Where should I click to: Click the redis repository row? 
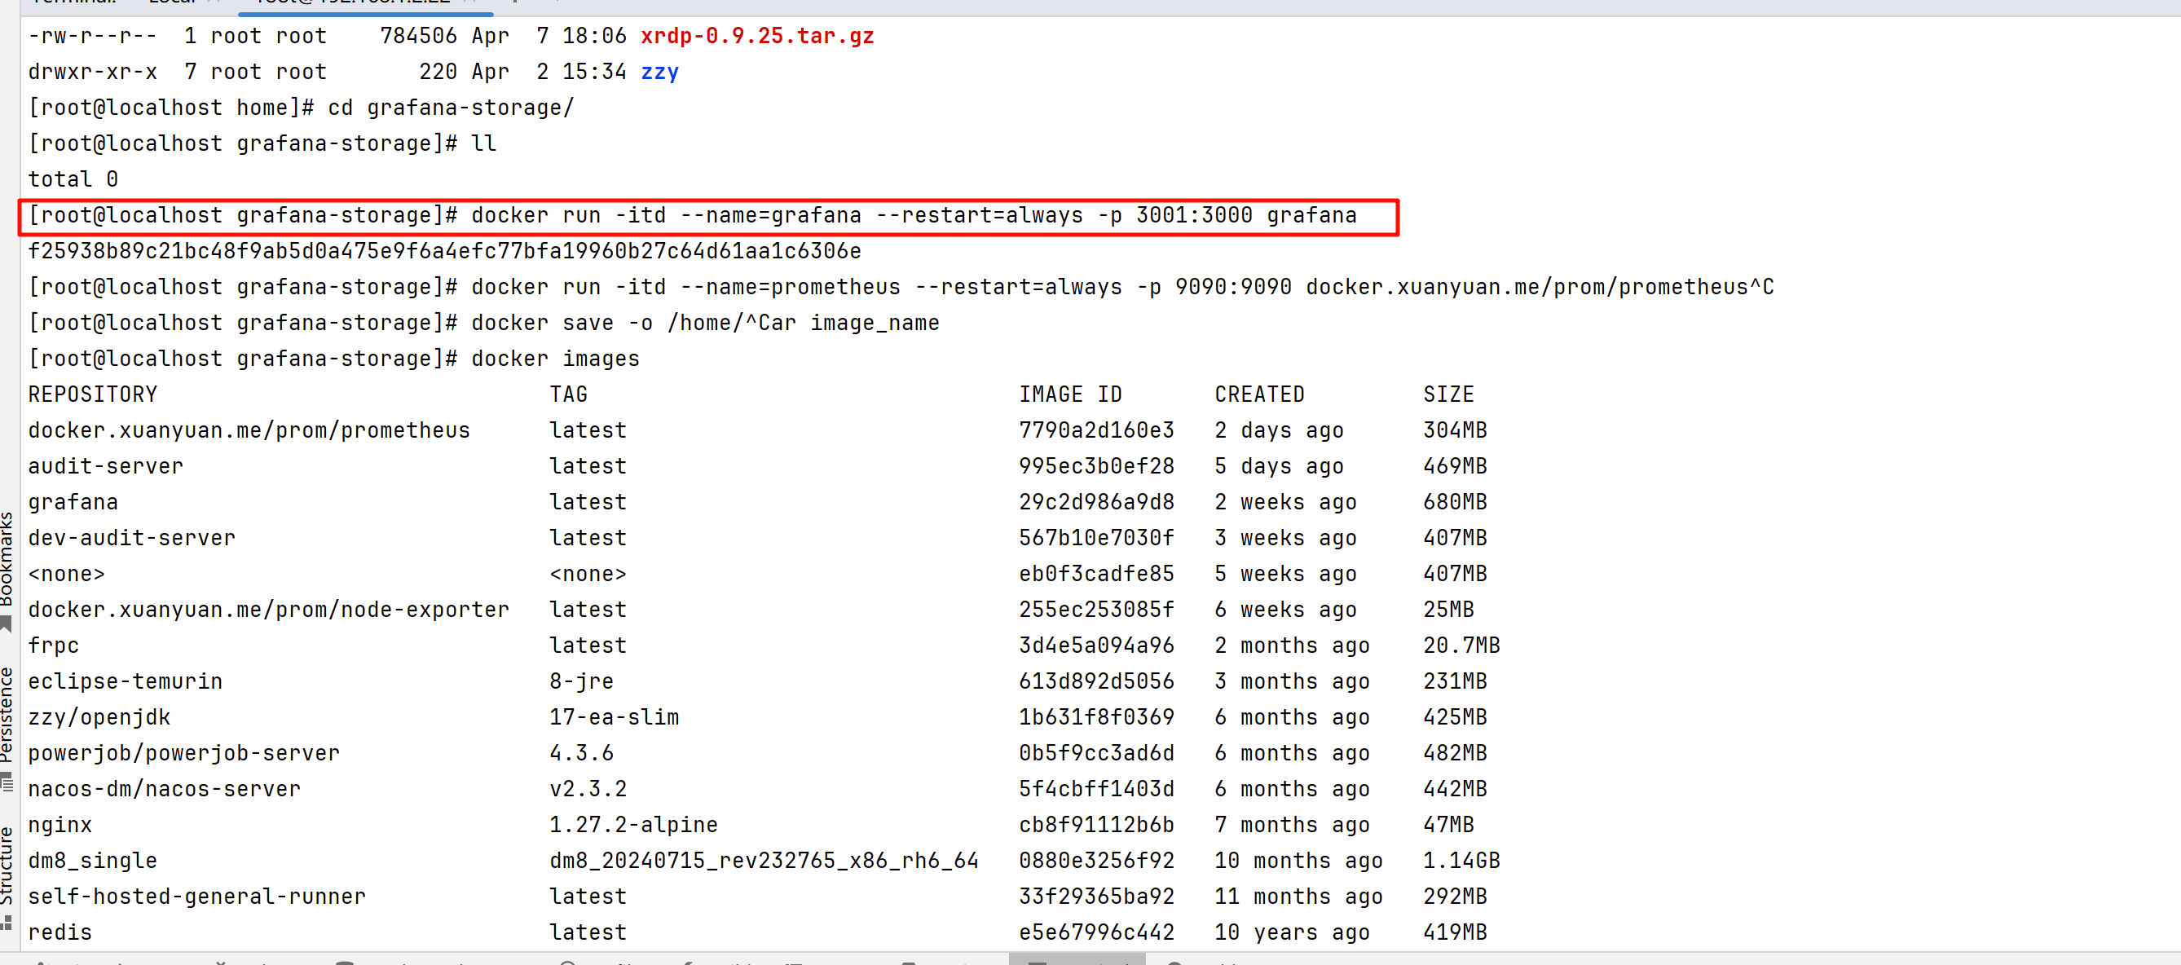coord(59,932)
